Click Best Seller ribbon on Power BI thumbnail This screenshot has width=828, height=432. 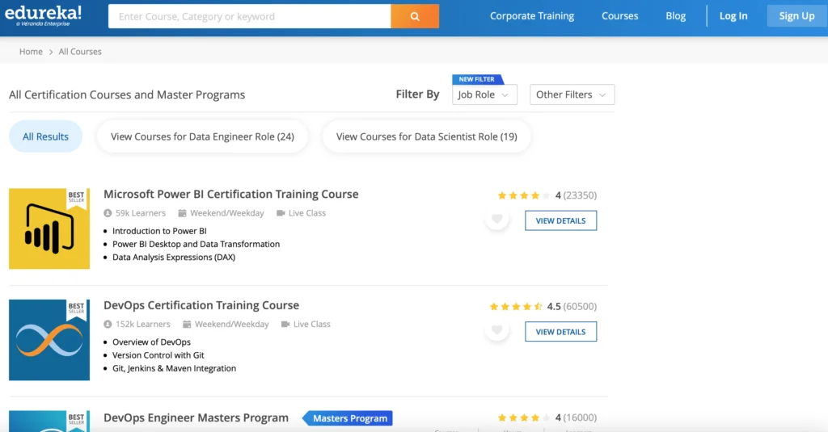pyautogui.click(x=77, y=199)
